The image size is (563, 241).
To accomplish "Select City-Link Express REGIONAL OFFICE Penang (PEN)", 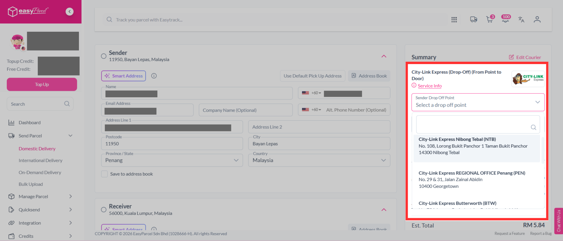I will coord(477,180).
